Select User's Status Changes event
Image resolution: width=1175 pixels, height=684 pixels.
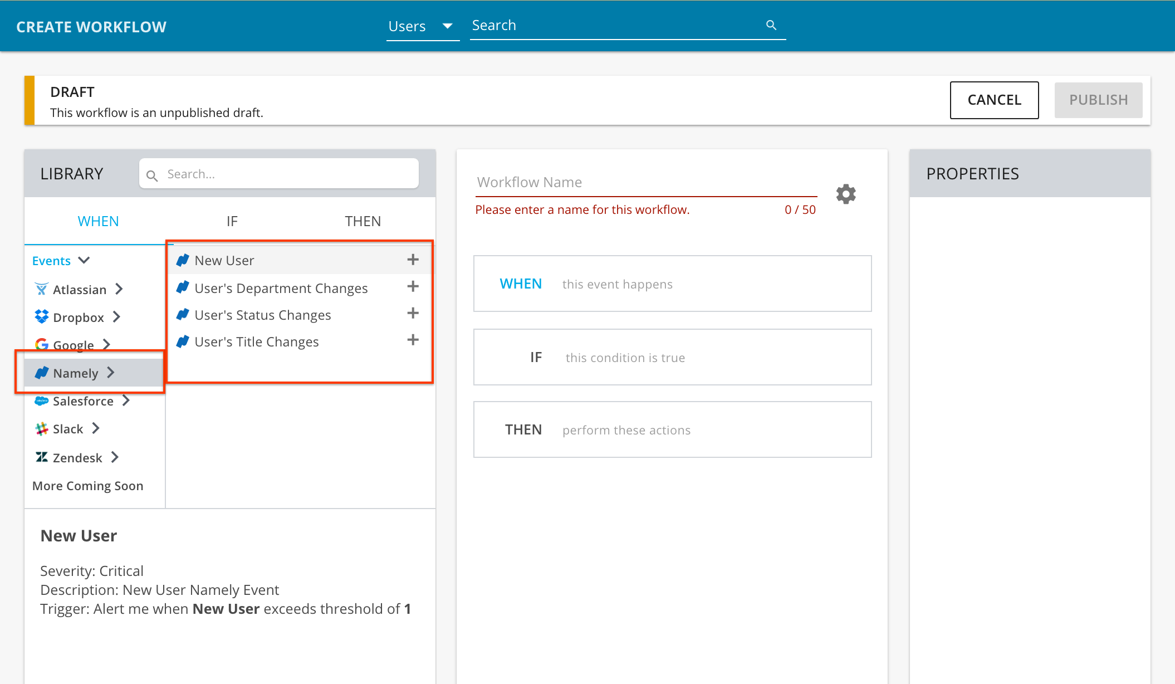[299, 314]
